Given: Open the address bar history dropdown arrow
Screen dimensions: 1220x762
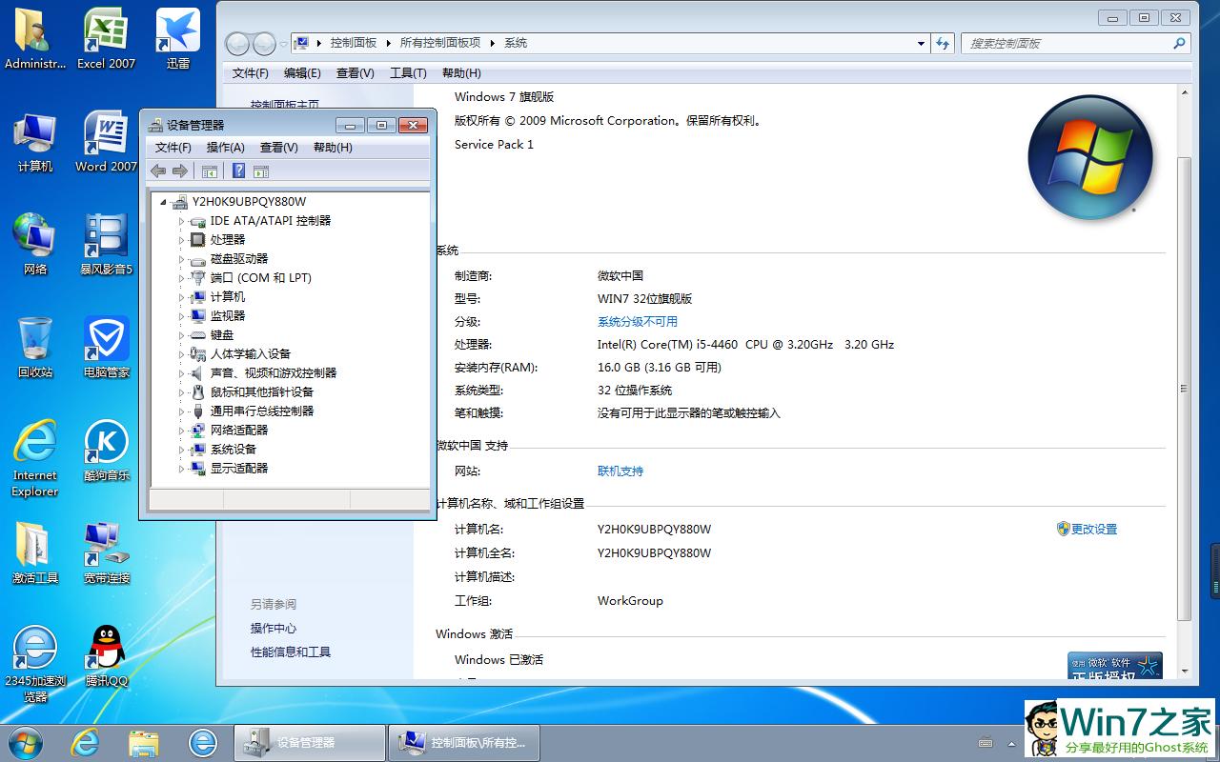Looking at the screenshot, I should [x=921, y=43].
